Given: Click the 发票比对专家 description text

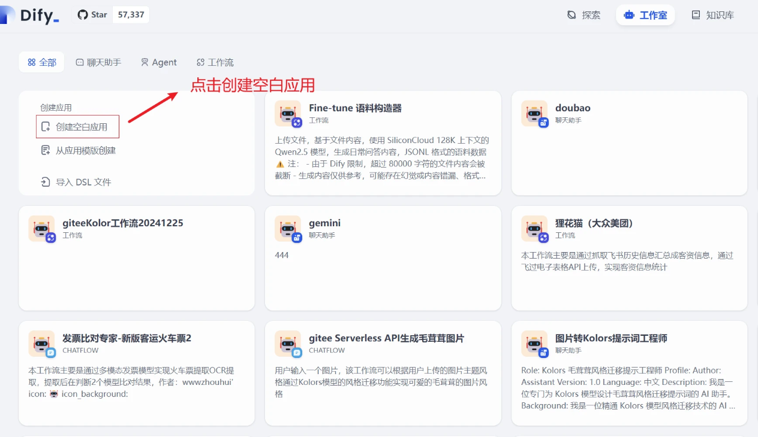Looking at the screenshot, I should [x=131, y=382].
